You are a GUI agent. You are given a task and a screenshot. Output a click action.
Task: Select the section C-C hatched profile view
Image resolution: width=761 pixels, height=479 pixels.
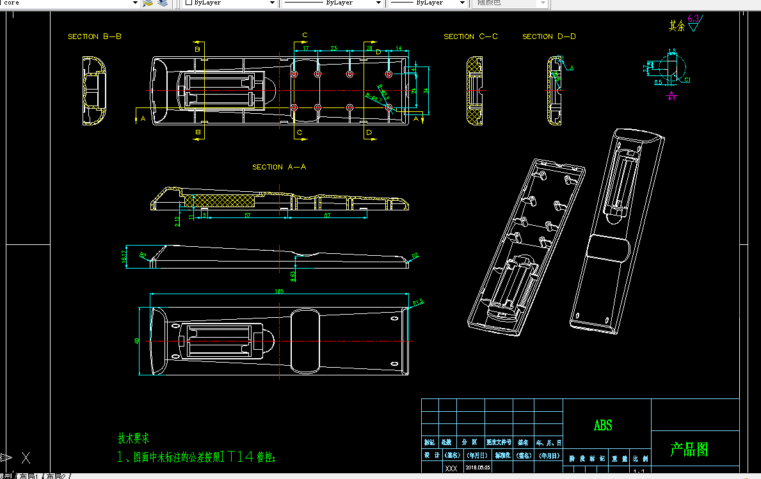pyautogui.click(x=475, y=91)
